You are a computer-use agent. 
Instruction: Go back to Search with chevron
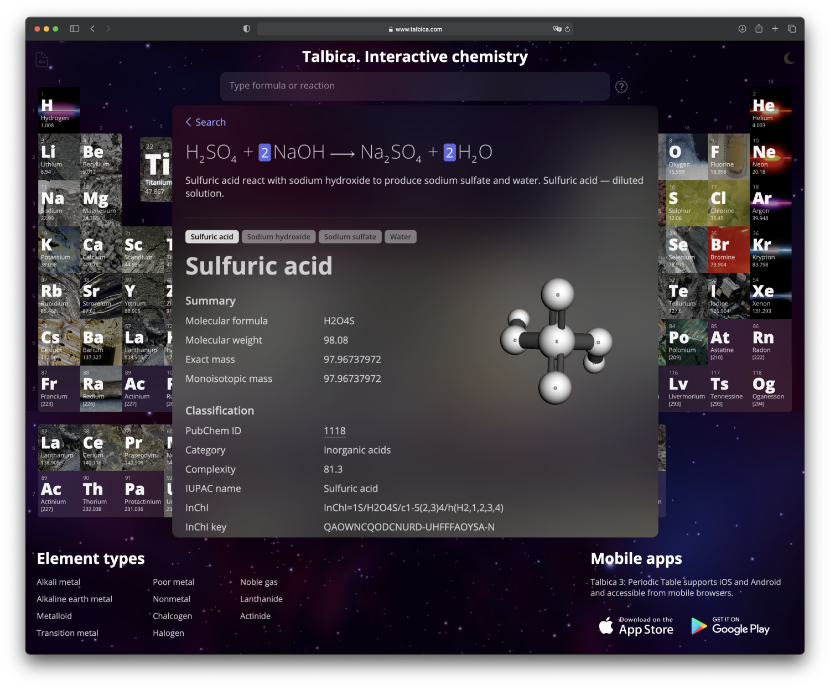tap(205, 122)
